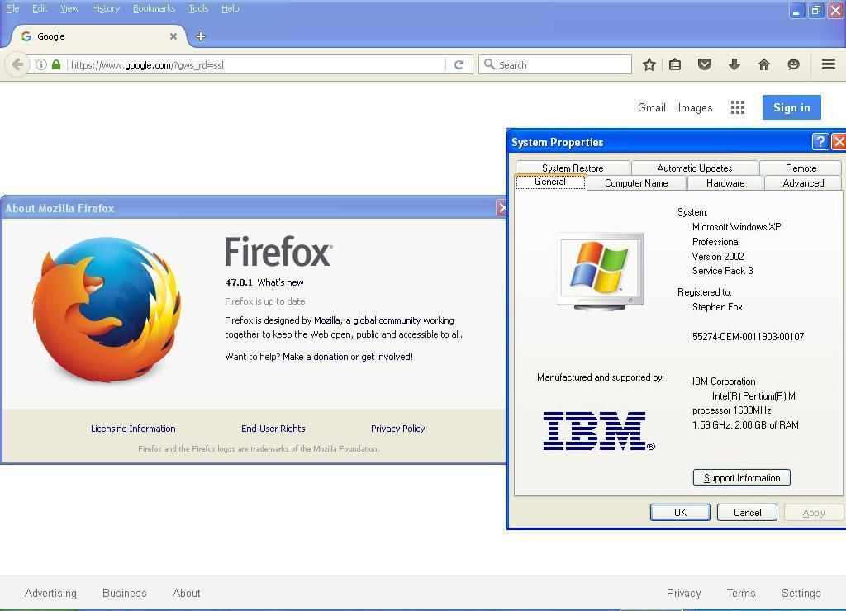The height and width of the screenshot is (611, 846).
Task: Click the Business footer link
Action: tap(124, 593)
